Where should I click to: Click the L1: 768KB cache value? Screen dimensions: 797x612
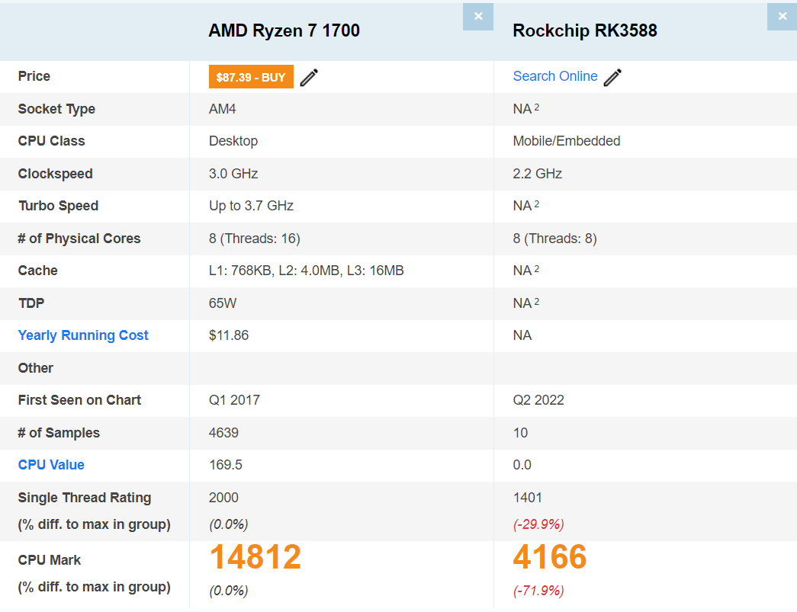(x=306, y=271)
